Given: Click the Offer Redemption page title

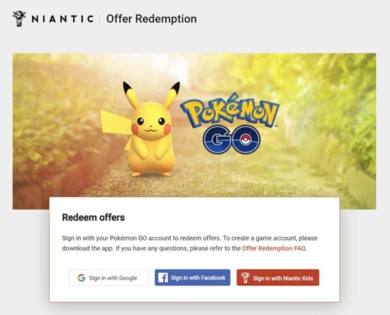Looking at the screenshot, I should click(151, 19).
